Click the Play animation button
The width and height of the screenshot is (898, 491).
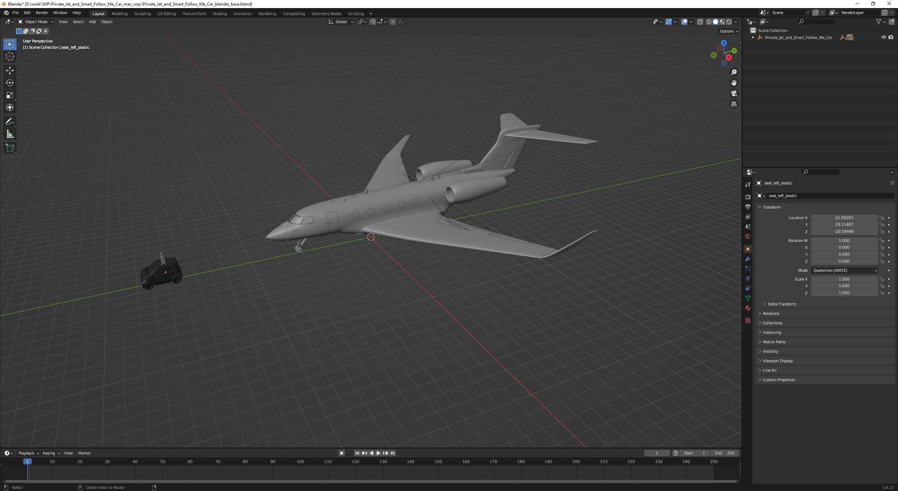pyautogui.click(x=378, y=453)
